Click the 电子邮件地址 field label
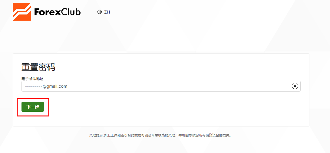 point(32,79)
